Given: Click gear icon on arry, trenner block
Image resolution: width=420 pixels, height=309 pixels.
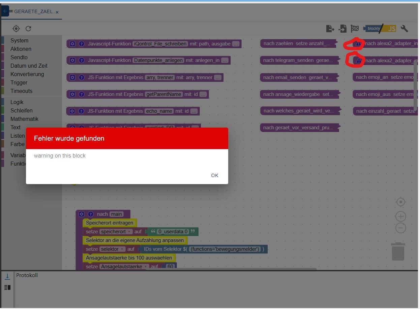Looking at the screenshot, I should (72, 77).
